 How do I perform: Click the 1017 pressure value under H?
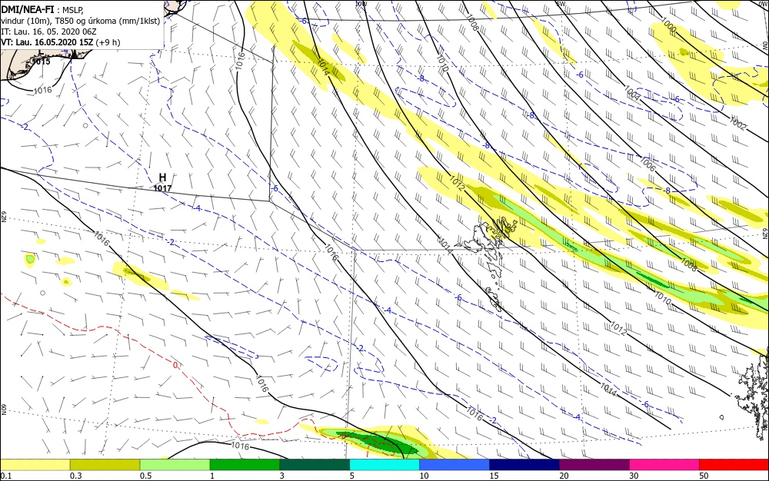pyautogui.click(x=162, y=188)
